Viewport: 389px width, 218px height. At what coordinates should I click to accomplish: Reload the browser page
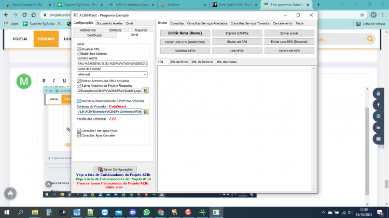[x=24, y=15]
